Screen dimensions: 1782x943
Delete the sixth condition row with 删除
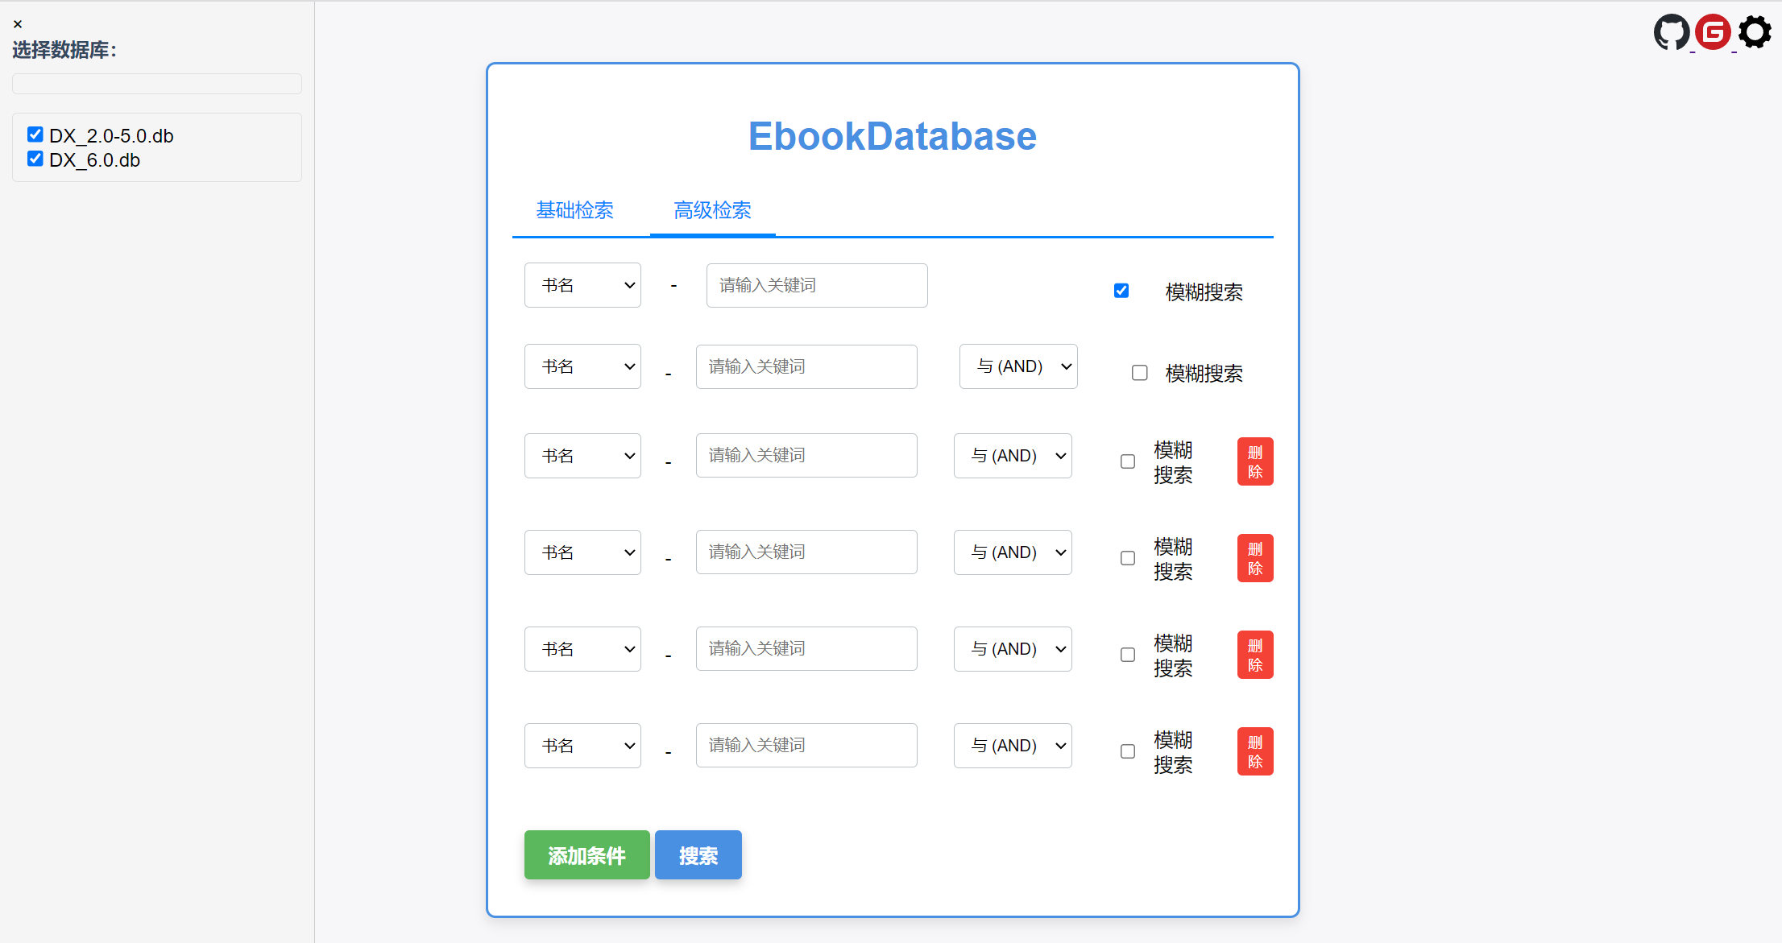tap(1255, 751)
